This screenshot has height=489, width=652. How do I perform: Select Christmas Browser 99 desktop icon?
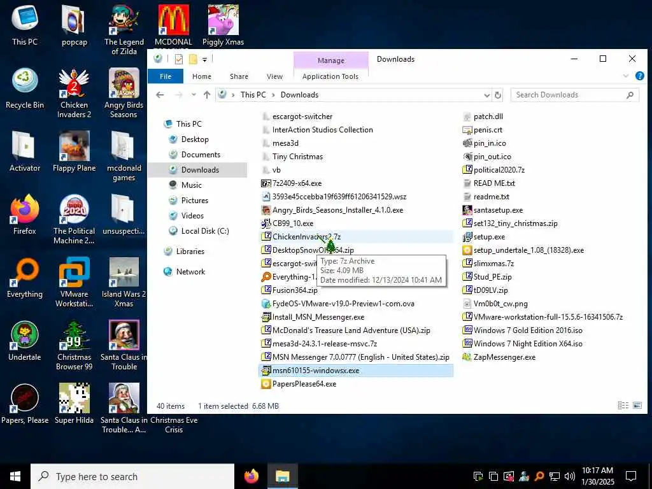pyautogui.click(x=74, y=344)
